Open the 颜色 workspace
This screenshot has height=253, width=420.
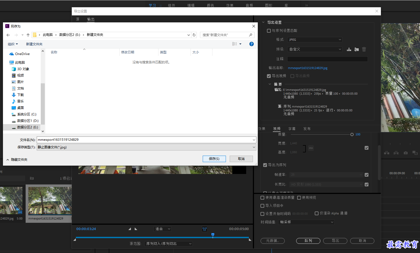pos(210,5)
